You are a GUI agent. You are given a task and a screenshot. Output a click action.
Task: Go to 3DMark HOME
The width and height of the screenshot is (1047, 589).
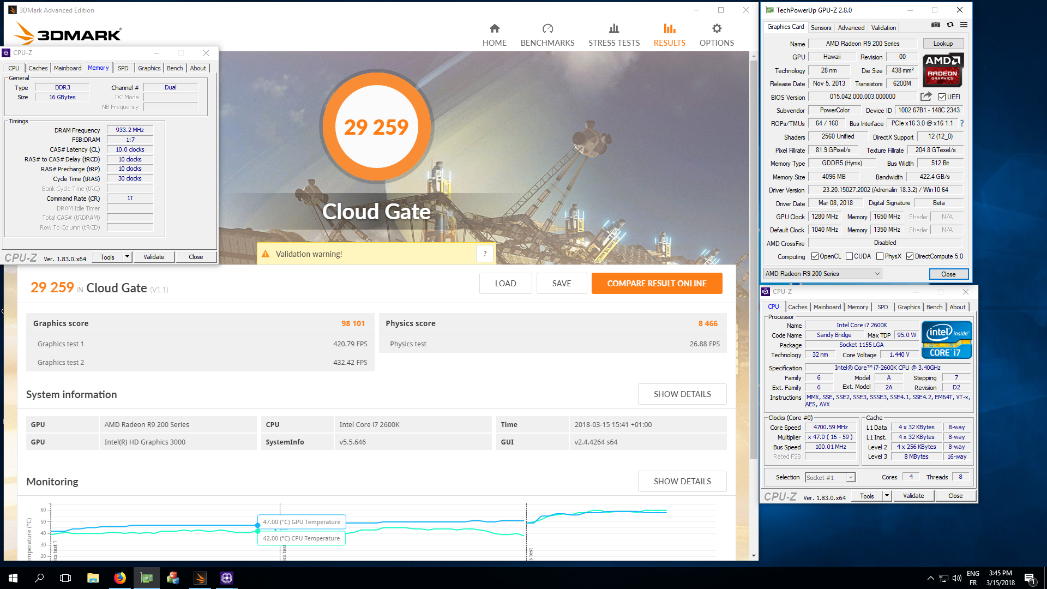494,35
